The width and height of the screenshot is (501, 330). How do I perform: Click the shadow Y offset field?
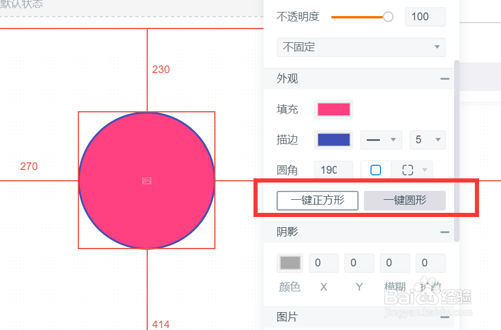[359, 263]
